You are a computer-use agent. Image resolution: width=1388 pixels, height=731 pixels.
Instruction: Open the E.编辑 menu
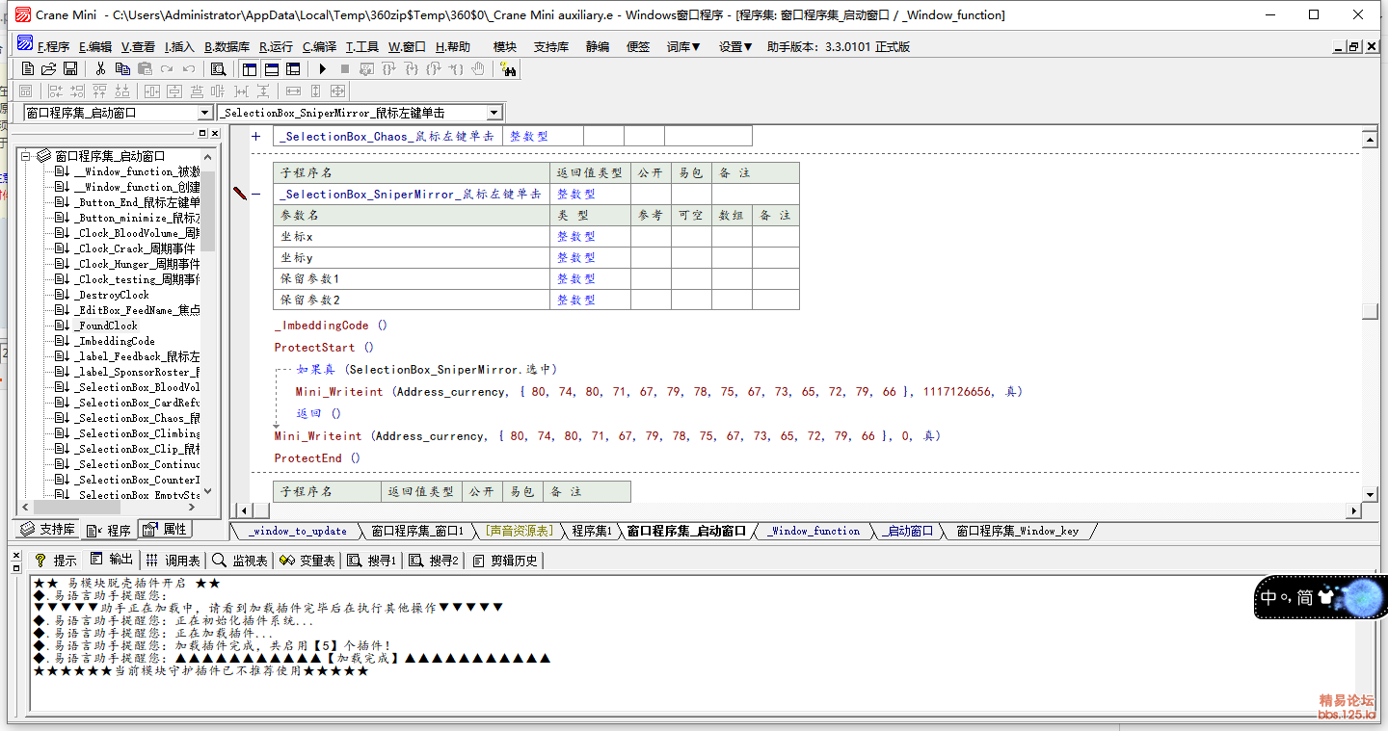(x=94, y=46)
